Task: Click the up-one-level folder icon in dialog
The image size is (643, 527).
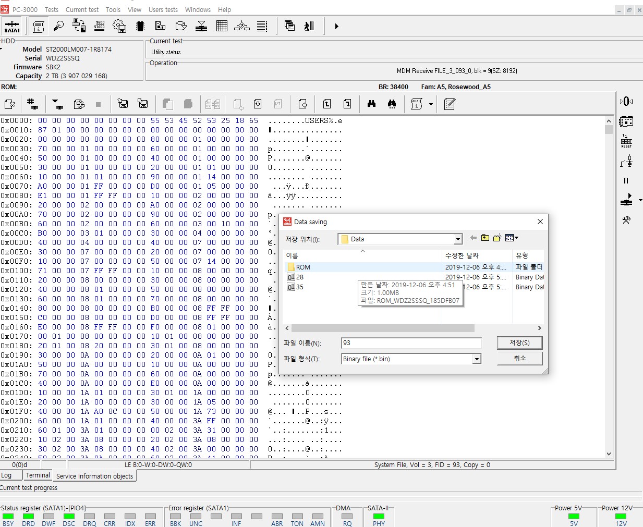Action: pos(485,238)
